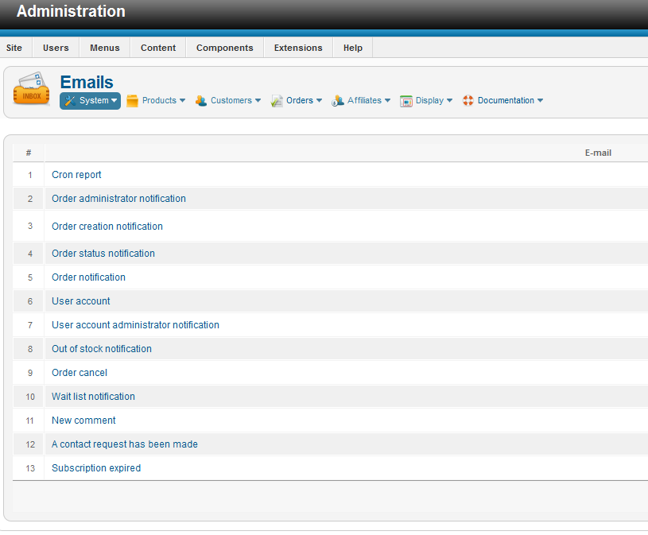Open Order status notification email
Viewport: 648px width, 535px height.
(103, 254)
